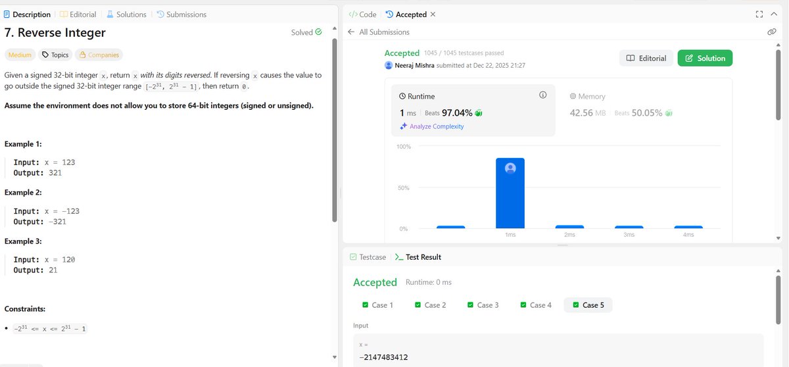
Task: Select Case 1
Action: [x=377, y=305]
